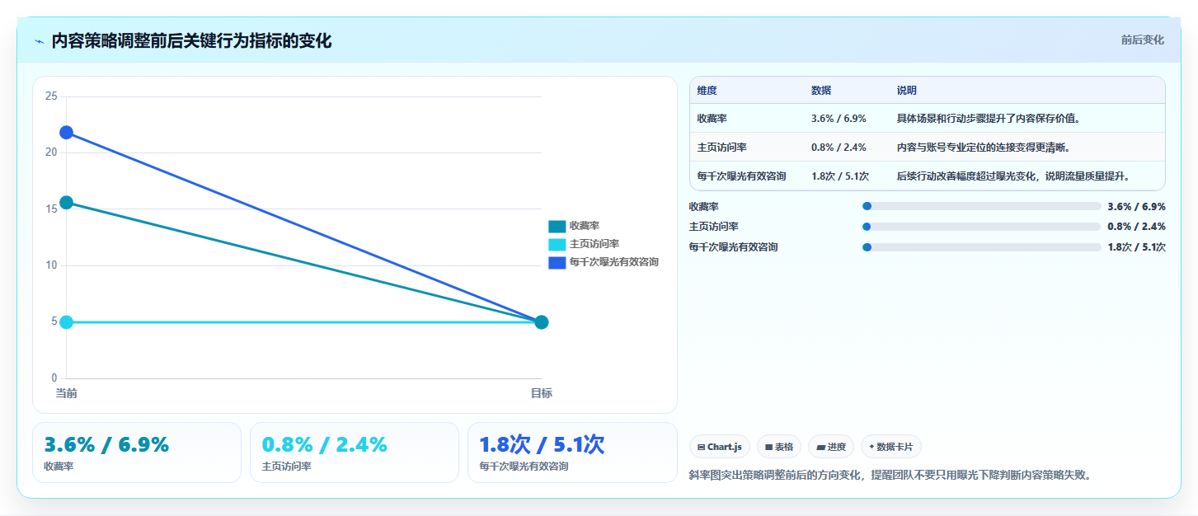Viewport: 1198px width, 516px height.
Task: Click the 3.6% / 6.9% stat card
Action: click(137, 453)
